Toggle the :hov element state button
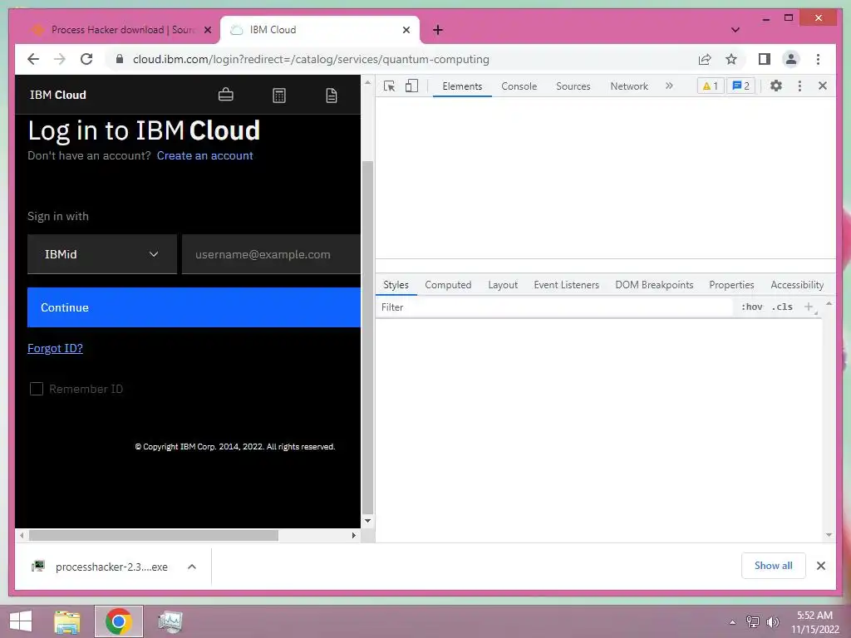 pos(751,307)
